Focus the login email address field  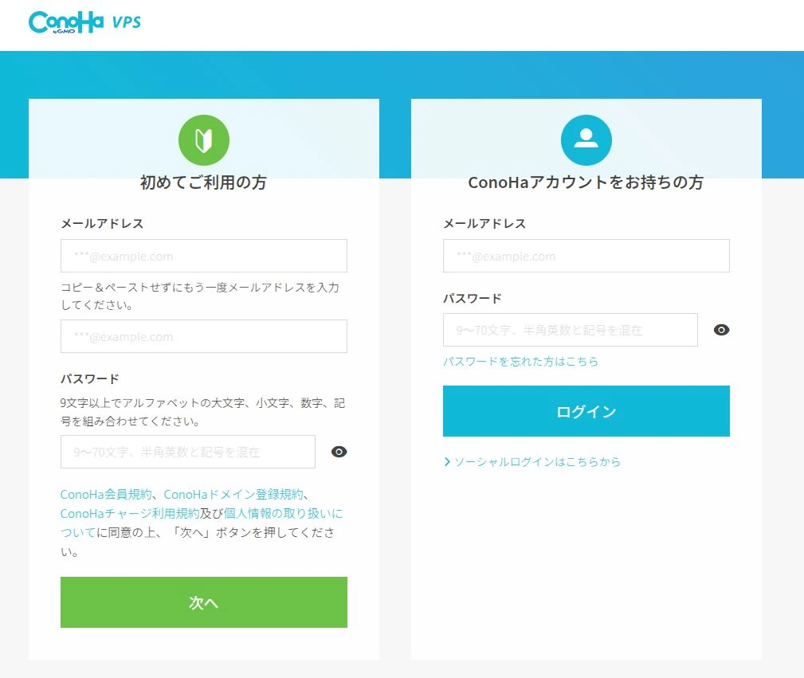586,256
